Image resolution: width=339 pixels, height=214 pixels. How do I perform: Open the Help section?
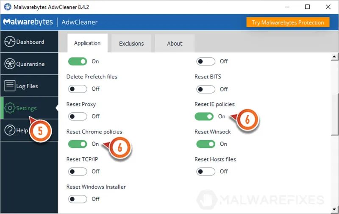tap(29, 131)
